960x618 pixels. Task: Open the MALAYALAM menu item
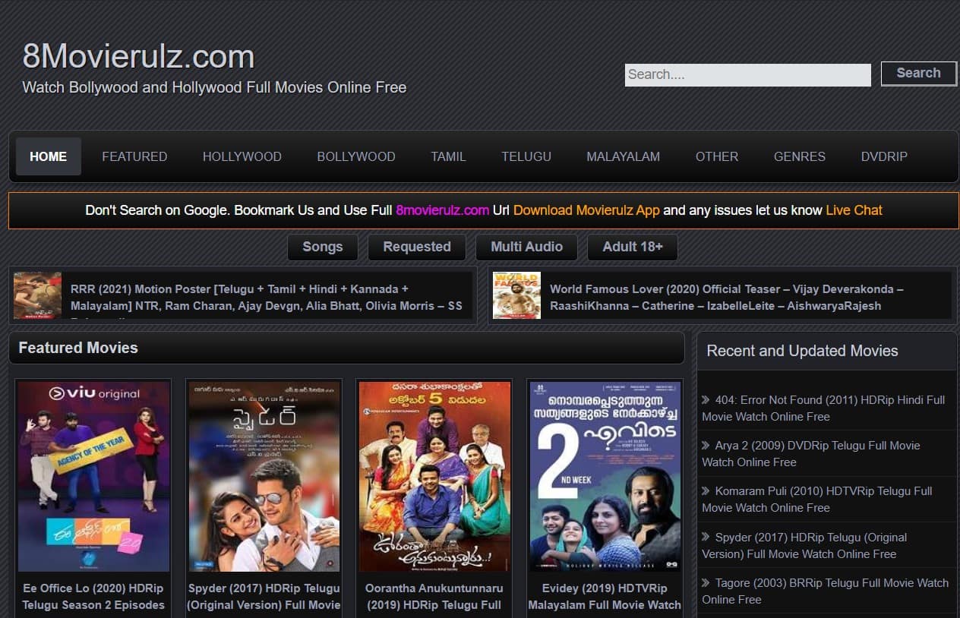coord(623,156)
